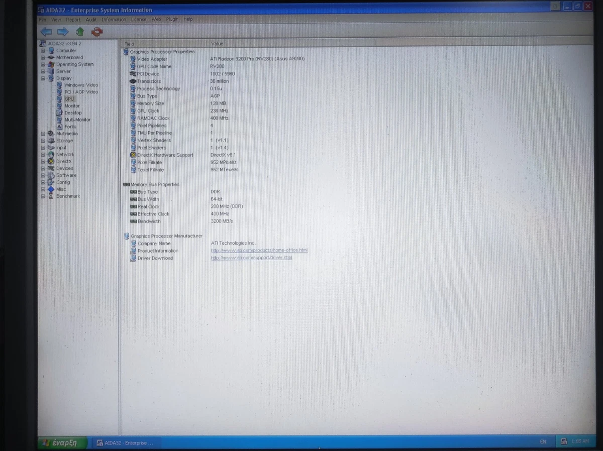The image size is (603, 451).
Task: Click the Devices category icon in tree
Action: click(51, 168)
